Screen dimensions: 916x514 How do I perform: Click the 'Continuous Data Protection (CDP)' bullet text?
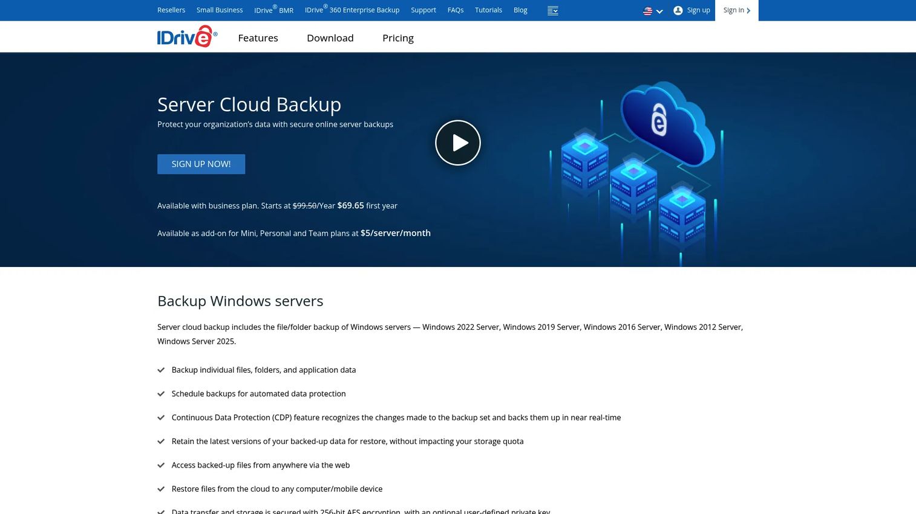pos(396,417)
